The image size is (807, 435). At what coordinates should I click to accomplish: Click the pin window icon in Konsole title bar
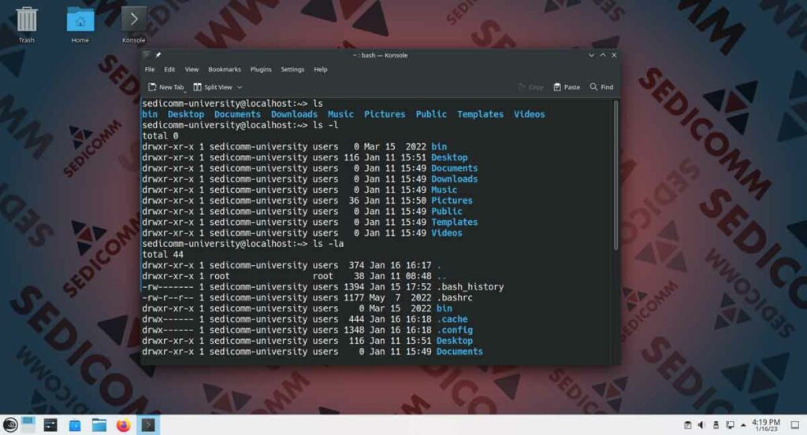[158, 55]
